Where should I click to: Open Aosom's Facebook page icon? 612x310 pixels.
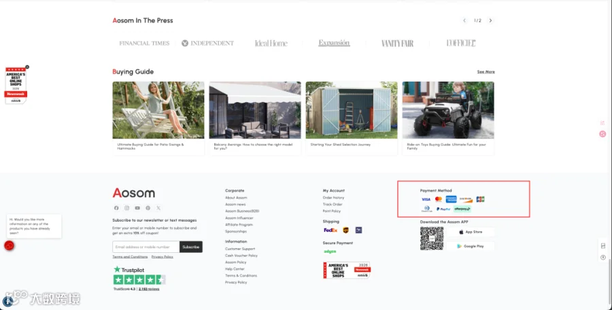(x=116, y=208)
